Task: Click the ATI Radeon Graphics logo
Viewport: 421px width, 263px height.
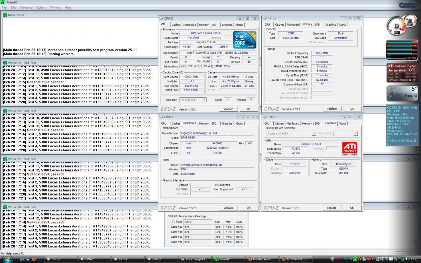Action: pos(349,149)
